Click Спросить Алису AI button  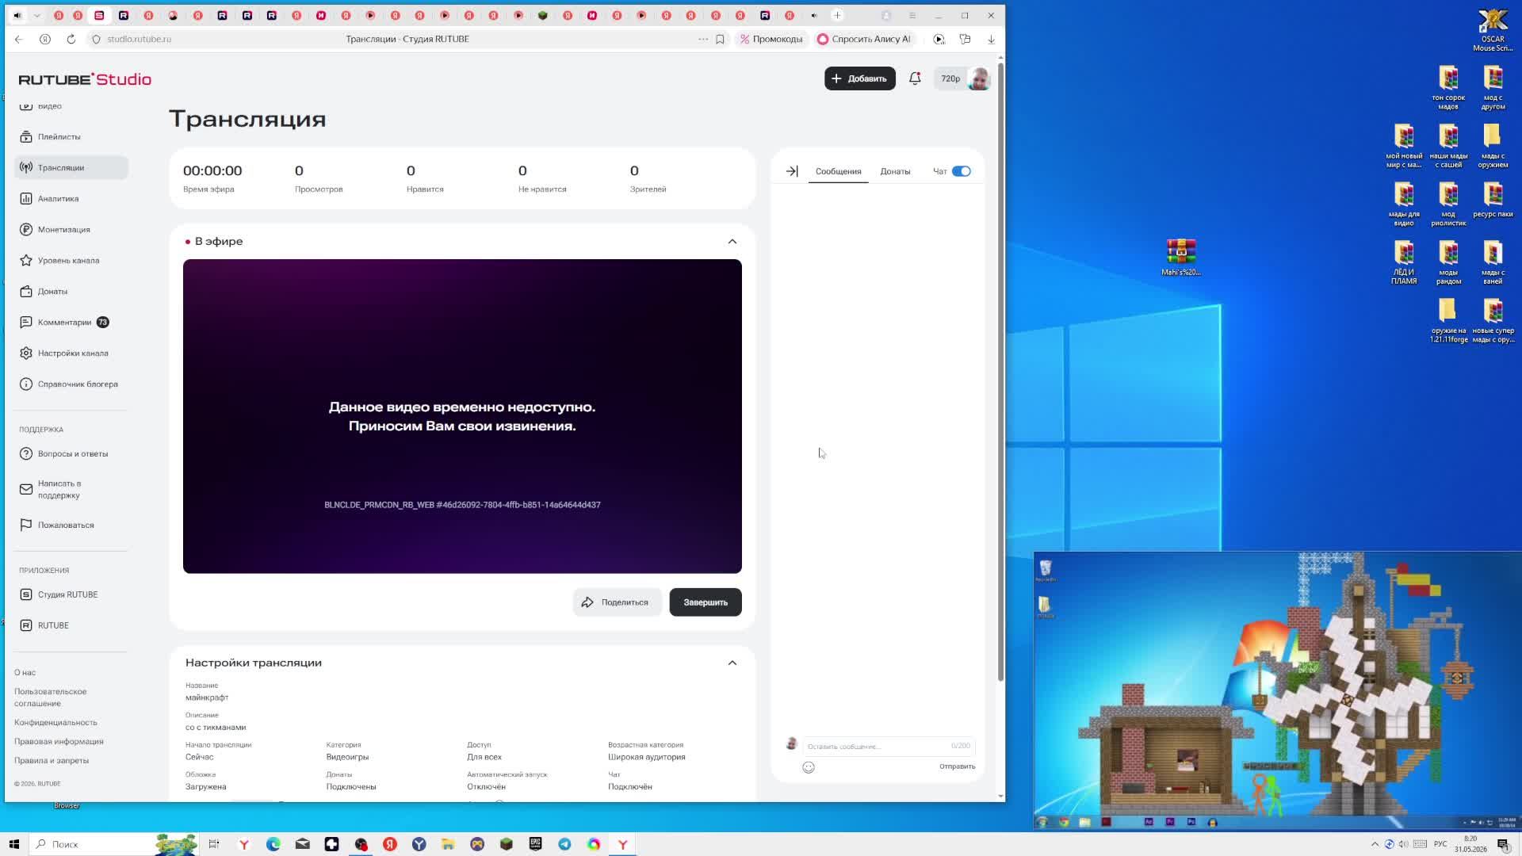pyautogui.click(x=864, y=39)
